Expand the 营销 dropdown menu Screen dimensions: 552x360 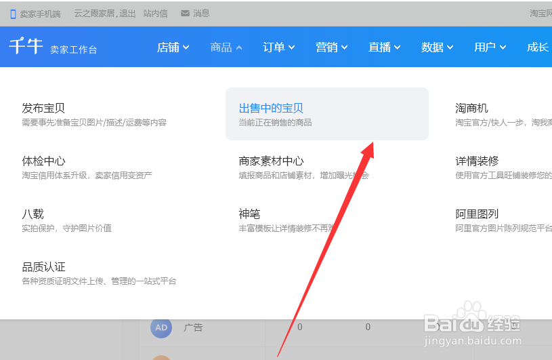(332, 47)
